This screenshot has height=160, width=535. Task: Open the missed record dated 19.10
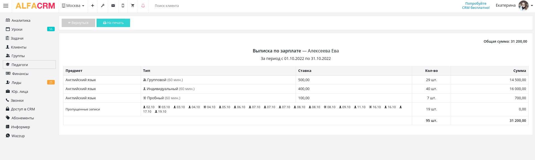point(160,111)
